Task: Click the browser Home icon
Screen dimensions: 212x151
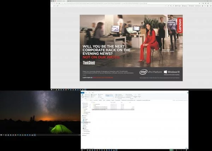Action: pos(59,4)
